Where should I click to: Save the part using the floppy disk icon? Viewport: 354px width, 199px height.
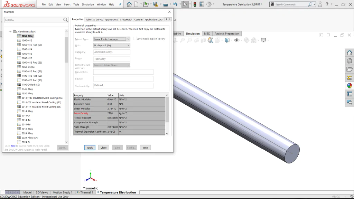coord(156,4)
